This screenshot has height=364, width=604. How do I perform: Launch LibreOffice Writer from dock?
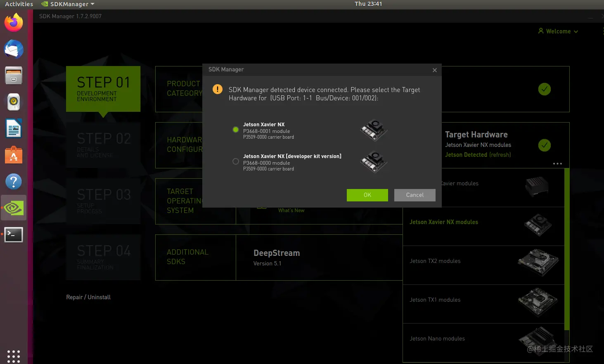[14, 128]
